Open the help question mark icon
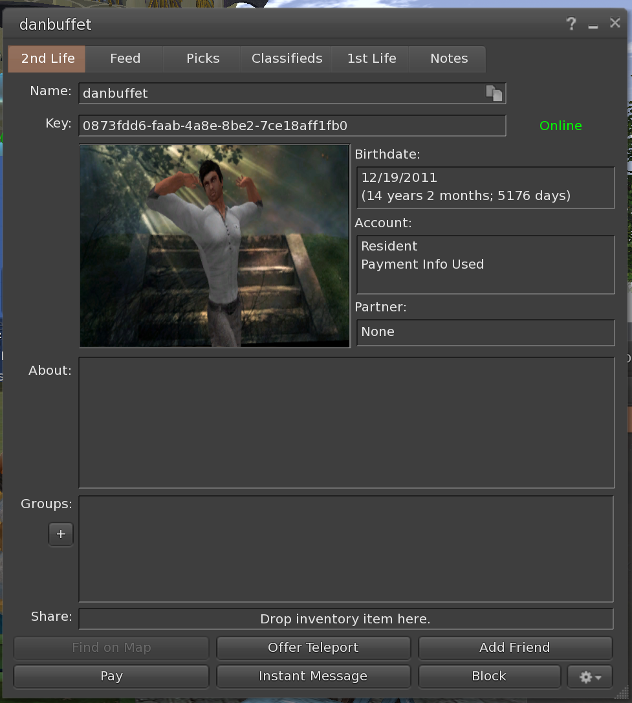This screenshot has width=632, height=703. pyautogui.click(x=571, y=24)
